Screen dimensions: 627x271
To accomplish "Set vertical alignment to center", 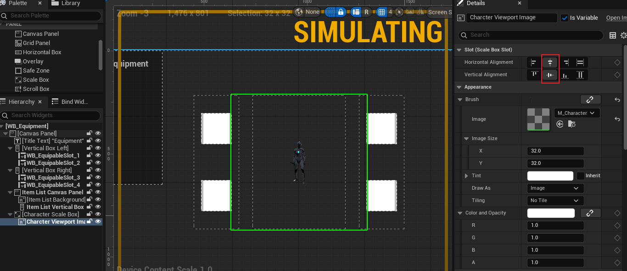I will click(550, 75).
